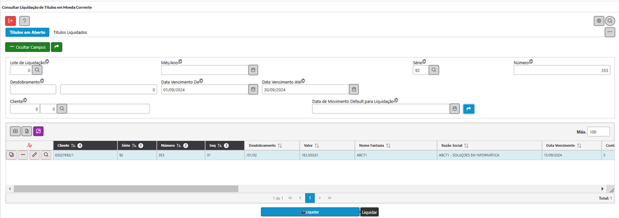Screen dimensions: 619x218
Task: Open the Mês/Ano calendar picker
Action: coord(254,70)
